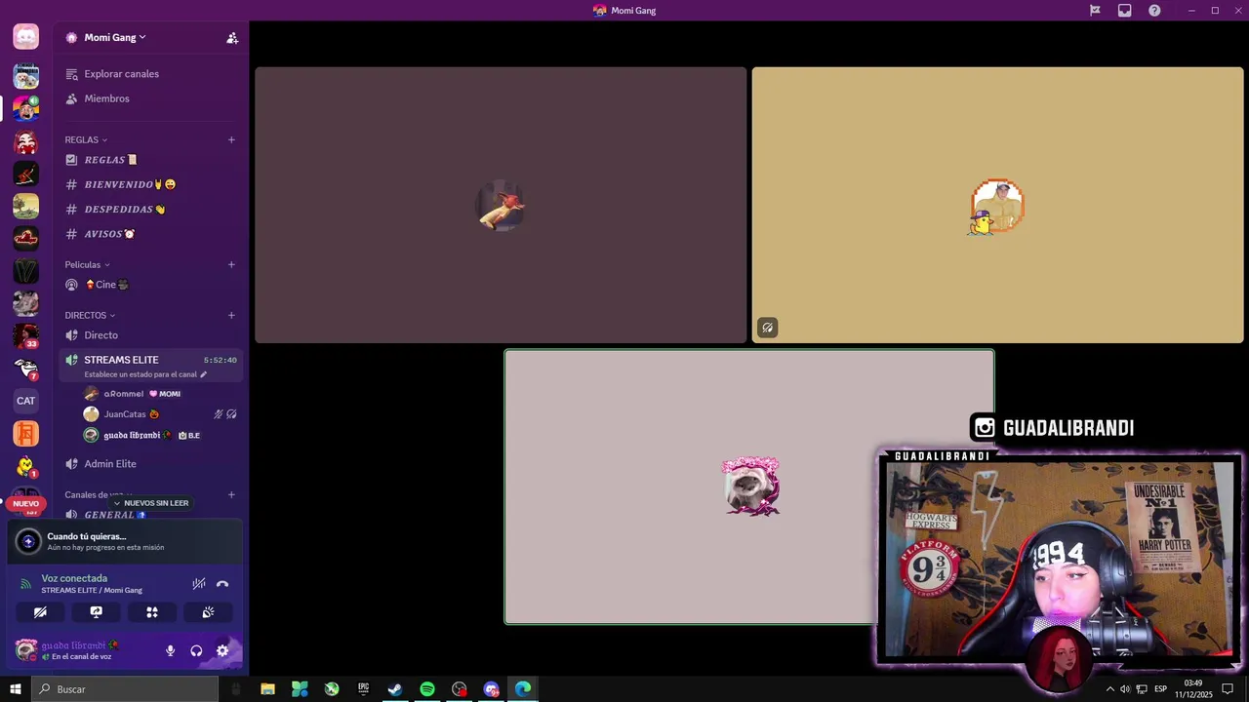Mute microphone in user panel
This screenshot has width=1249, height=702.
coord(170,650)
